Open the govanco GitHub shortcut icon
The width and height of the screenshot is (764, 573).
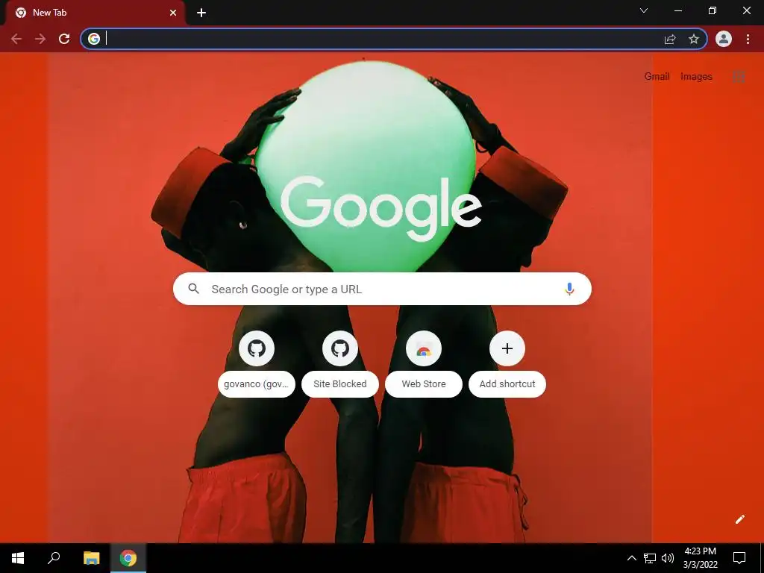pos(257,348)
